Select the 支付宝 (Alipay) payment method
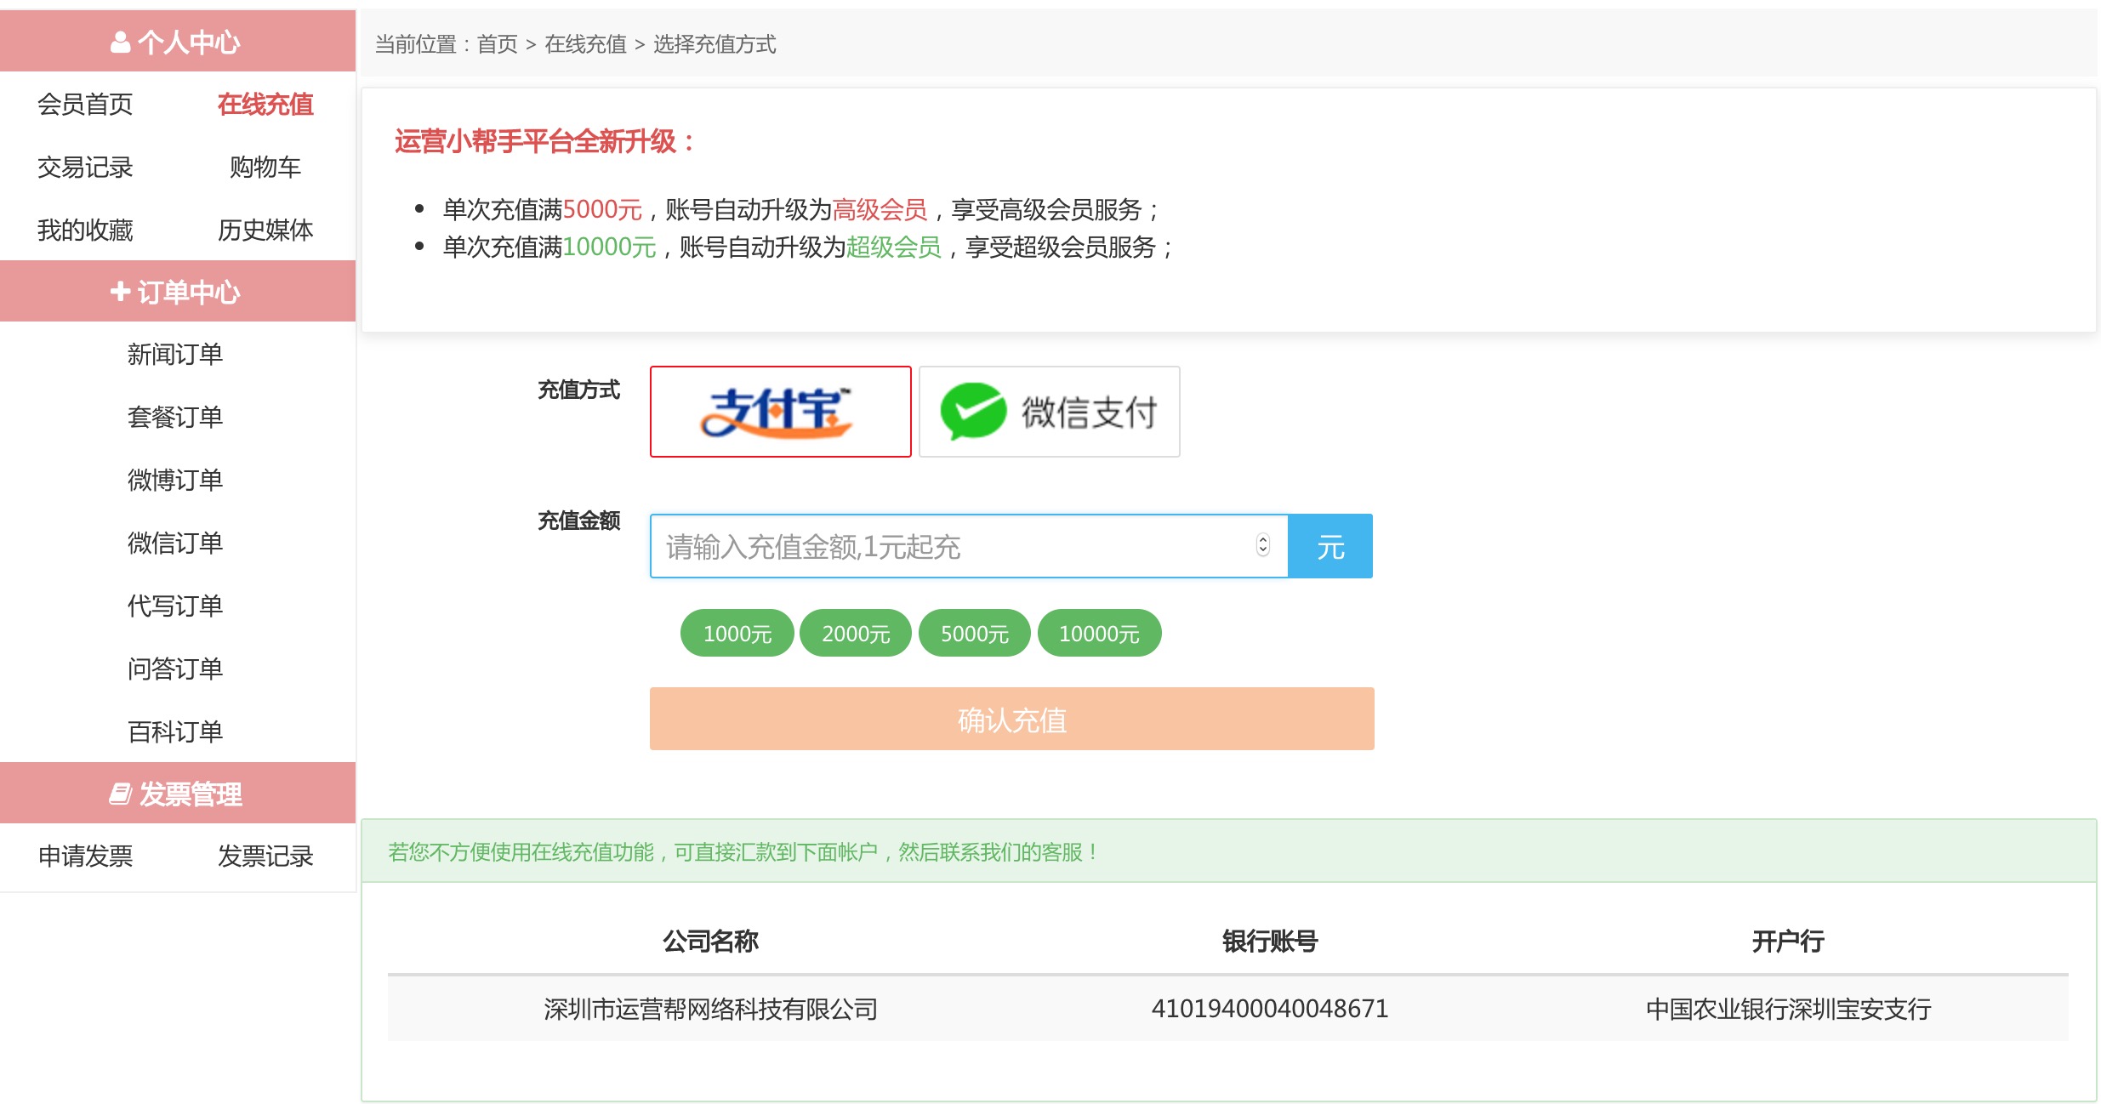Image resolution: width=2101 pixels, height=1104 pixels. (780, 412)
